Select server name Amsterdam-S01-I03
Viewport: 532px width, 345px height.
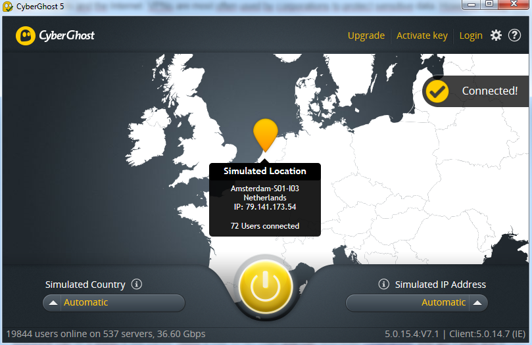click(265, 189)
